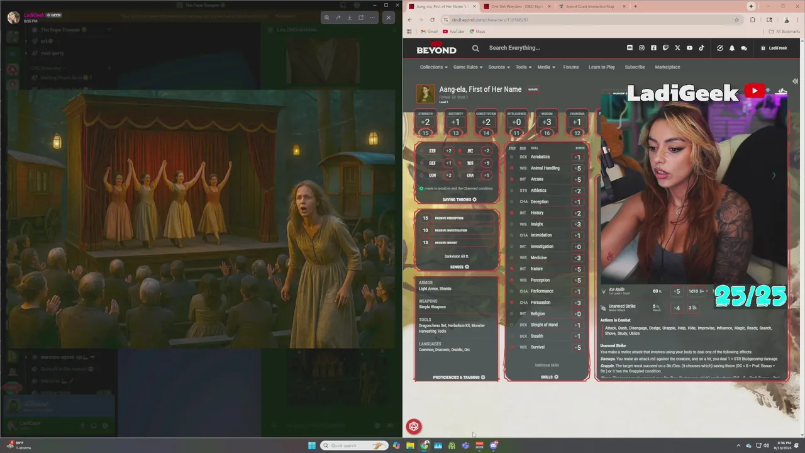Roll the WIS saving throw +5

[486, 163]
